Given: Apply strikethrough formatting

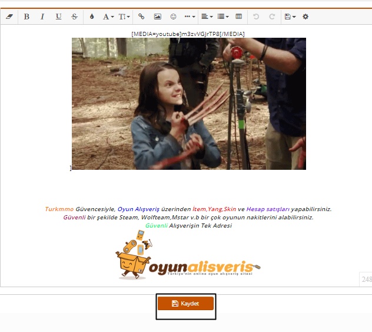Looking at the screenshot, I should [74, 17].
